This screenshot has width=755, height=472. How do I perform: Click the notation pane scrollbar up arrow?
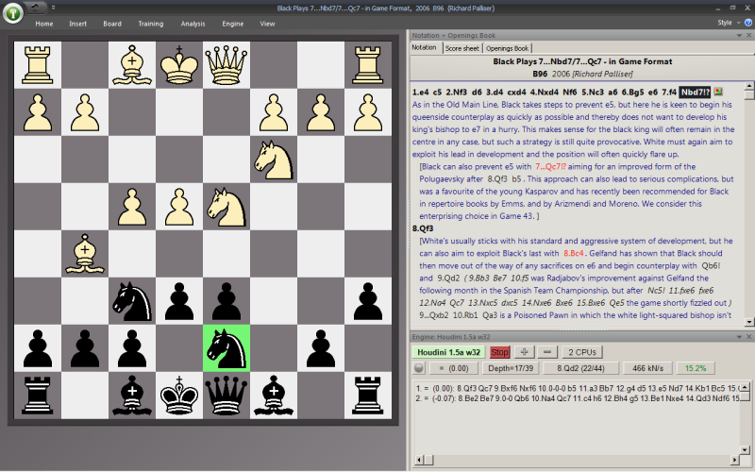[749, 94]
